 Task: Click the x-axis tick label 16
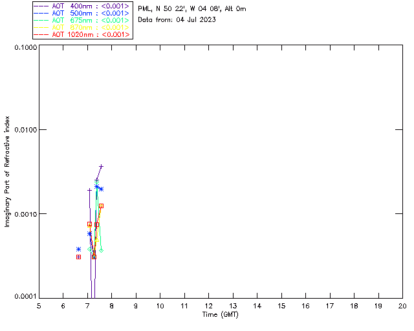click(x=306, y=306)
